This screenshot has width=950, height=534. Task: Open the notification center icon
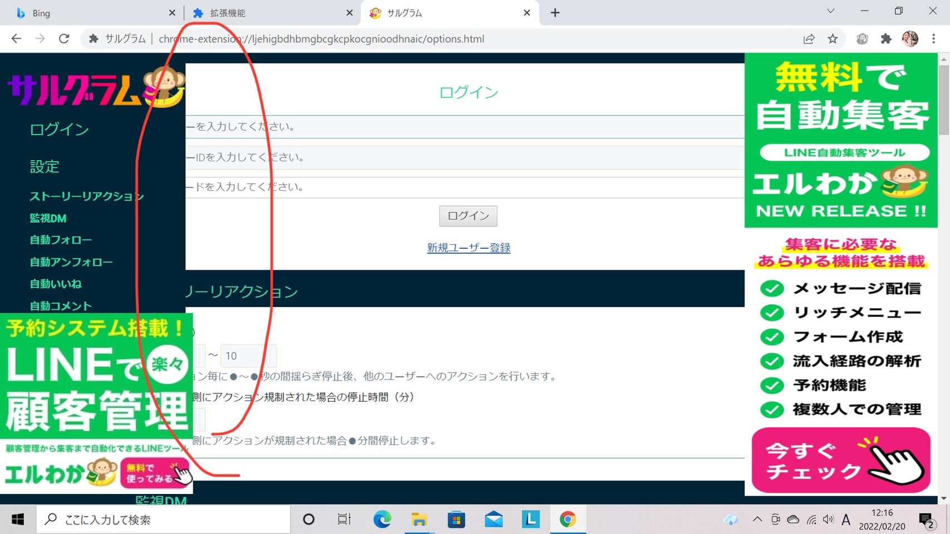point(927,520)
